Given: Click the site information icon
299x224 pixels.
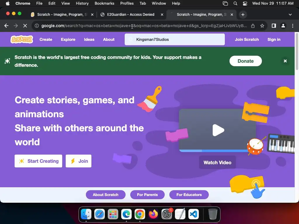Looking at the screenshot, I should coord(37,26).
